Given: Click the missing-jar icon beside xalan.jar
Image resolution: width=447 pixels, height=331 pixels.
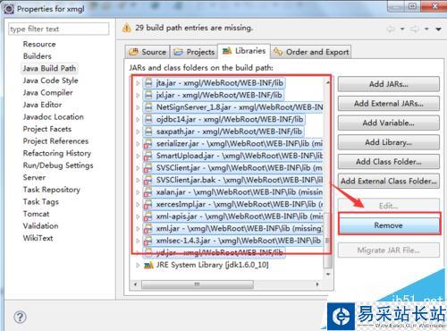Looking at the screenshot, I should [148, 192].
